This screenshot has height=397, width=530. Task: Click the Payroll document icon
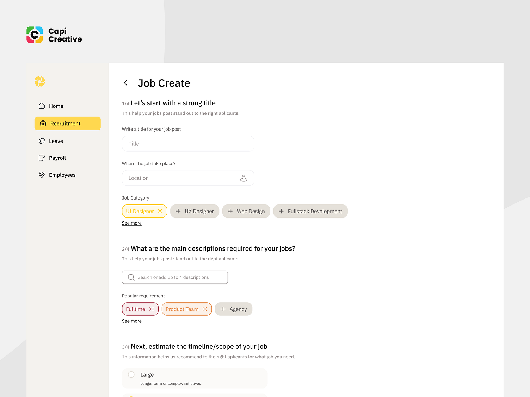[x=42, y=158]
